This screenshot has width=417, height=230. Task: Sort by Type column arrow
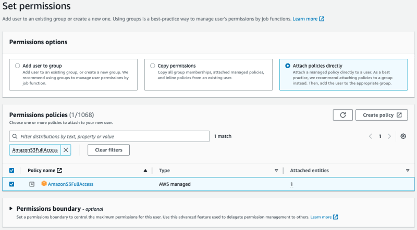276,171
